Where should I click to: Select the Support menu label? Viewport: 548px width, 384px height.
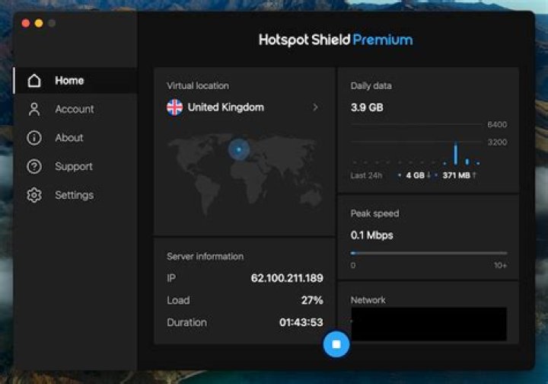[x=74, y=167]
